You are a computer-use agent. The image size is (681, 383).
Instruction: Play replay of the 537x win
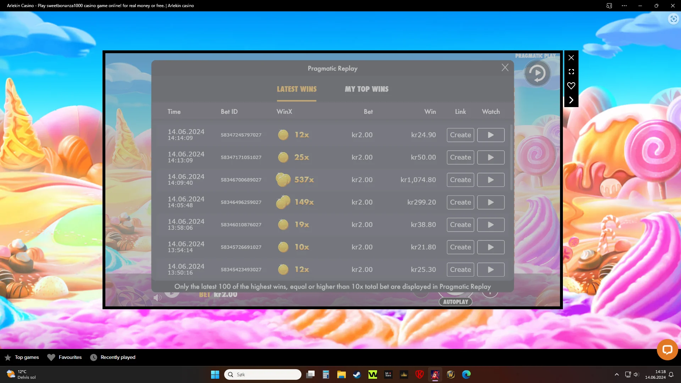coord(491,180)
